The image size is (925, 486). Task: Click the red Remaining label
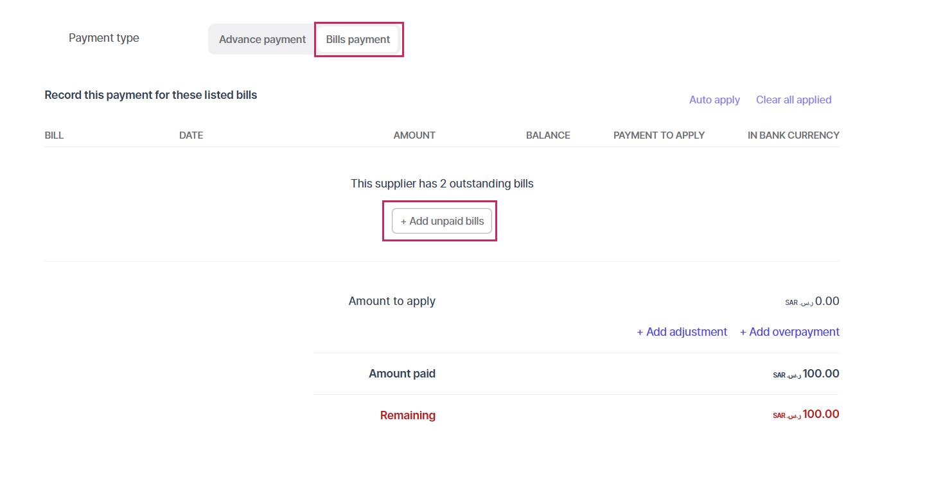pos(407,415)
